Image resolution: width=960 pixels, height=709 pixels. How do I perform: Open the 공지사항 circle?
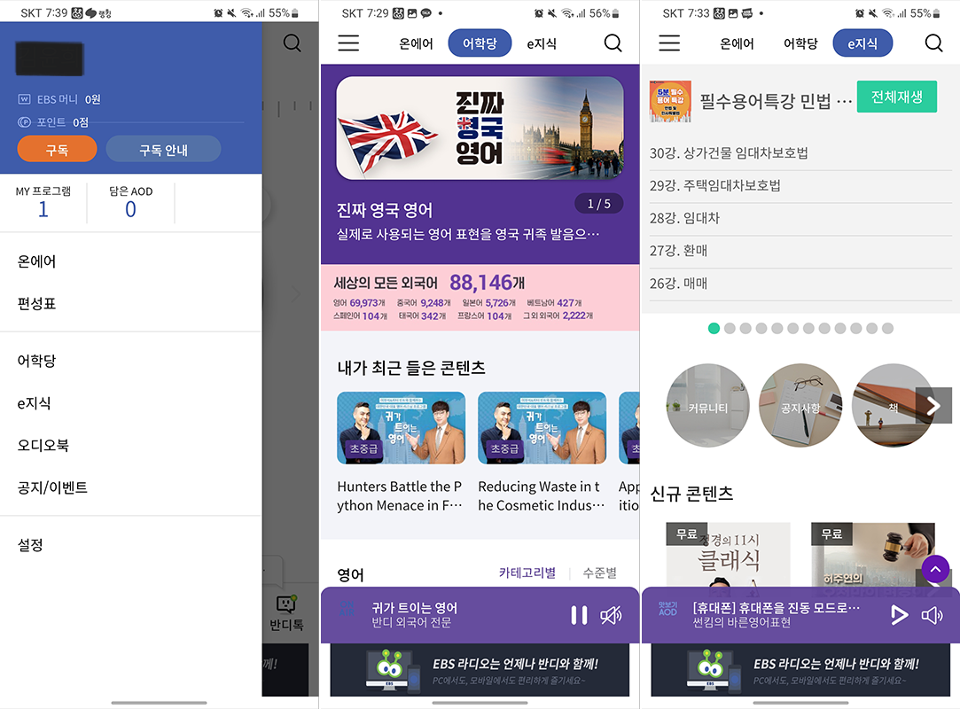[x=800, y=405]
